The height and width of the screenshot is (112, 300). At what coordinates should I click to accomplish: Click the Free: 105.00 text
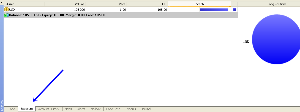[96, 15]
